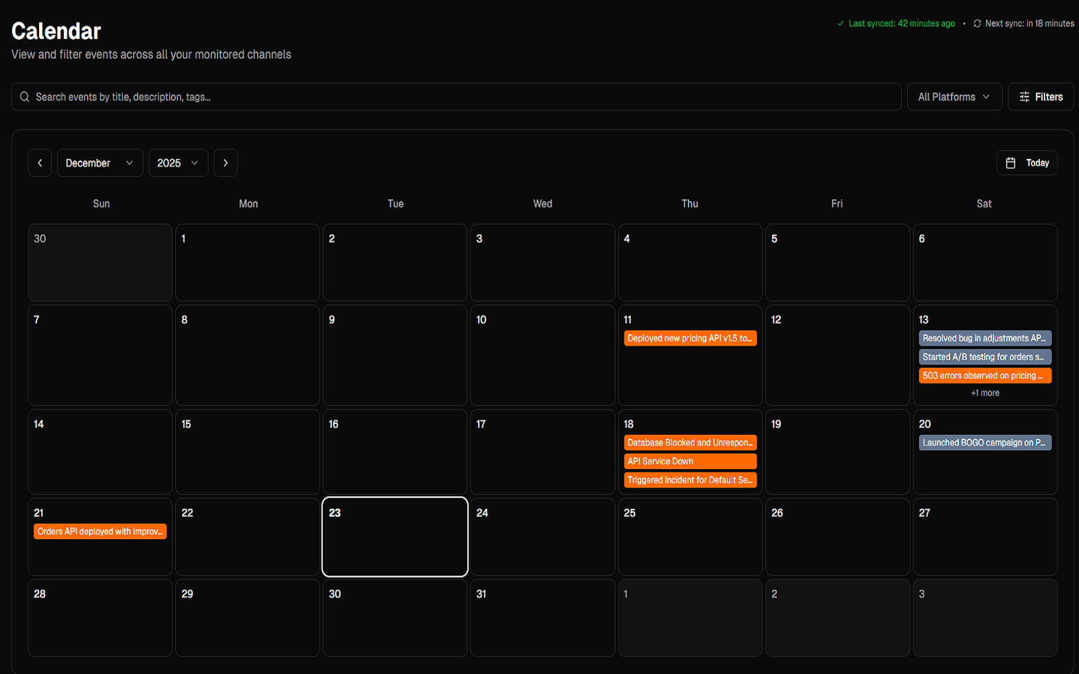
Task: Open the 'Deployed new pricing API v1.5' event
Action: [x=689, y=338]
